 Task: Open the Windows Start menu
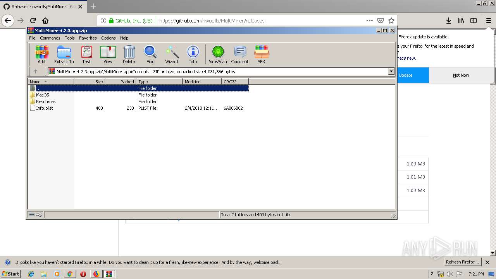click(x=11, y=274)
